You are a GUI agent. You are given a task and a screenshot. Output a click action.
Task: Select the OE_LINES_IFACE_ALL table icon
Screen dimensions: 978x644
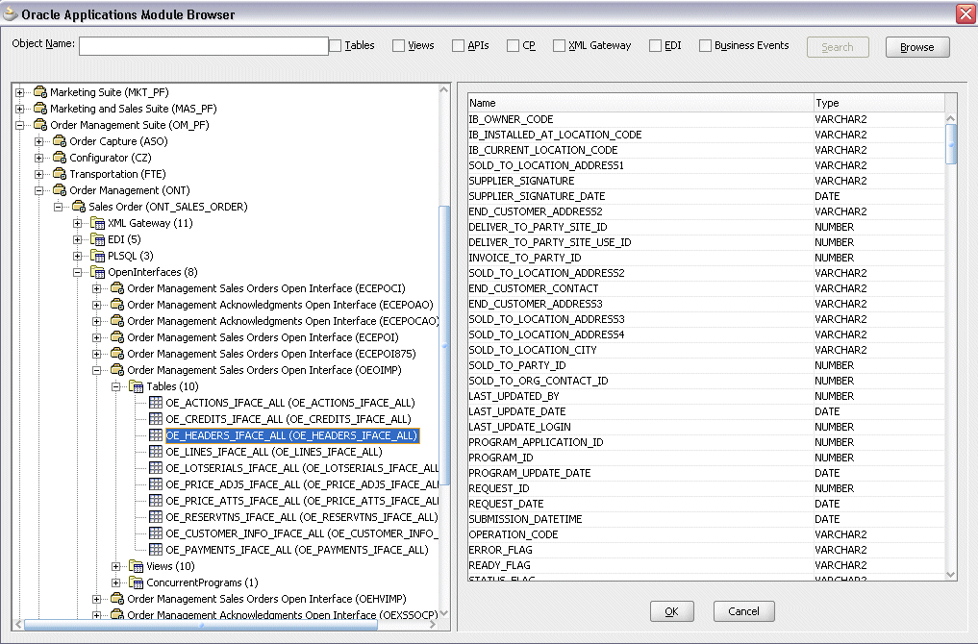(155, 451)
